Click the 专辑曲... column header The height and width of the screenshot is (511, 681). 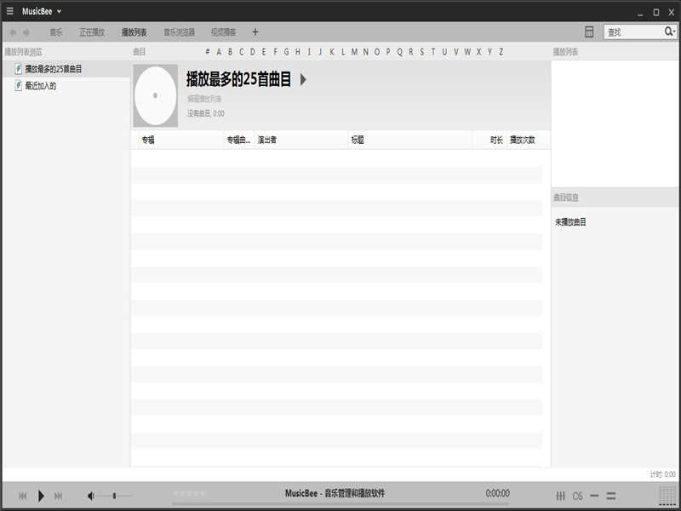(x=238, y=140)
